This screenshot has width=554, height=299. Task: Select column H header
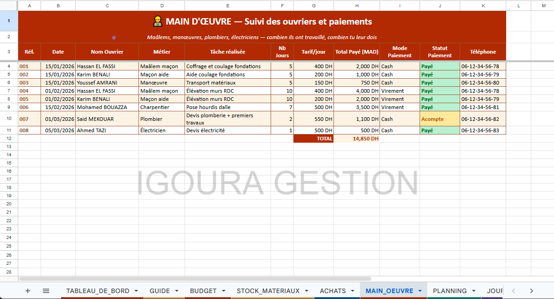point(357,5)
